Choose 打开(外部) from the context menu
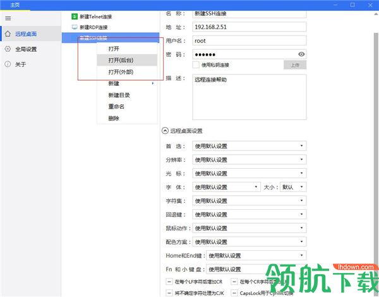 127,72
